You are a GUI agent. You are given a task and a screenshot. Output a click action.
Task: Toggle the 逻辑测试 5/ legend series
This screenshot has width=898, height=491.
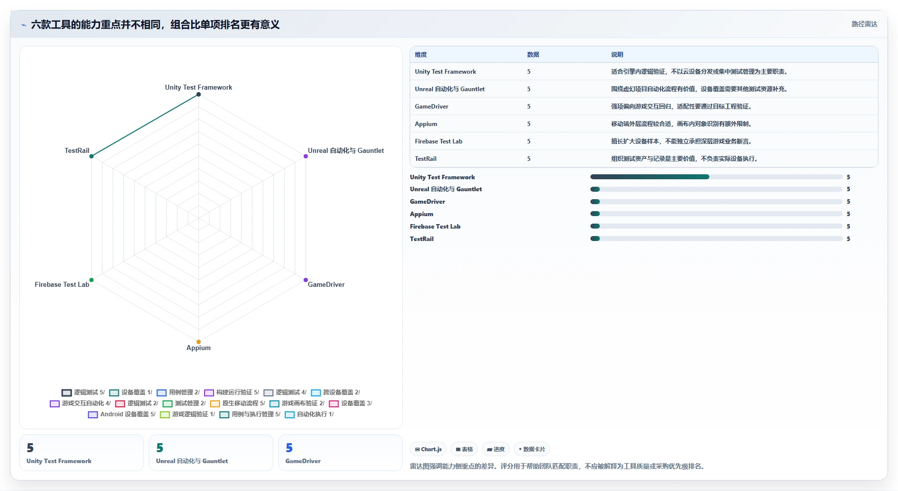(83, 392)
